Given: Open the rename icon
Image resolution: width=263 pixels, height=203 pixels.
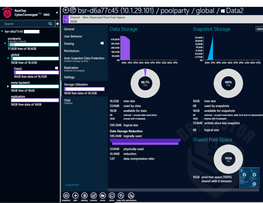Looking at the screenshot, I should pos(94,196).
